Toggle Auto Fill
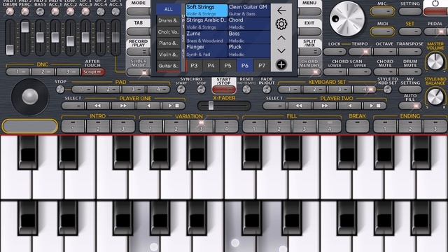Screen dimensions: 448x252 click(410, 106)
